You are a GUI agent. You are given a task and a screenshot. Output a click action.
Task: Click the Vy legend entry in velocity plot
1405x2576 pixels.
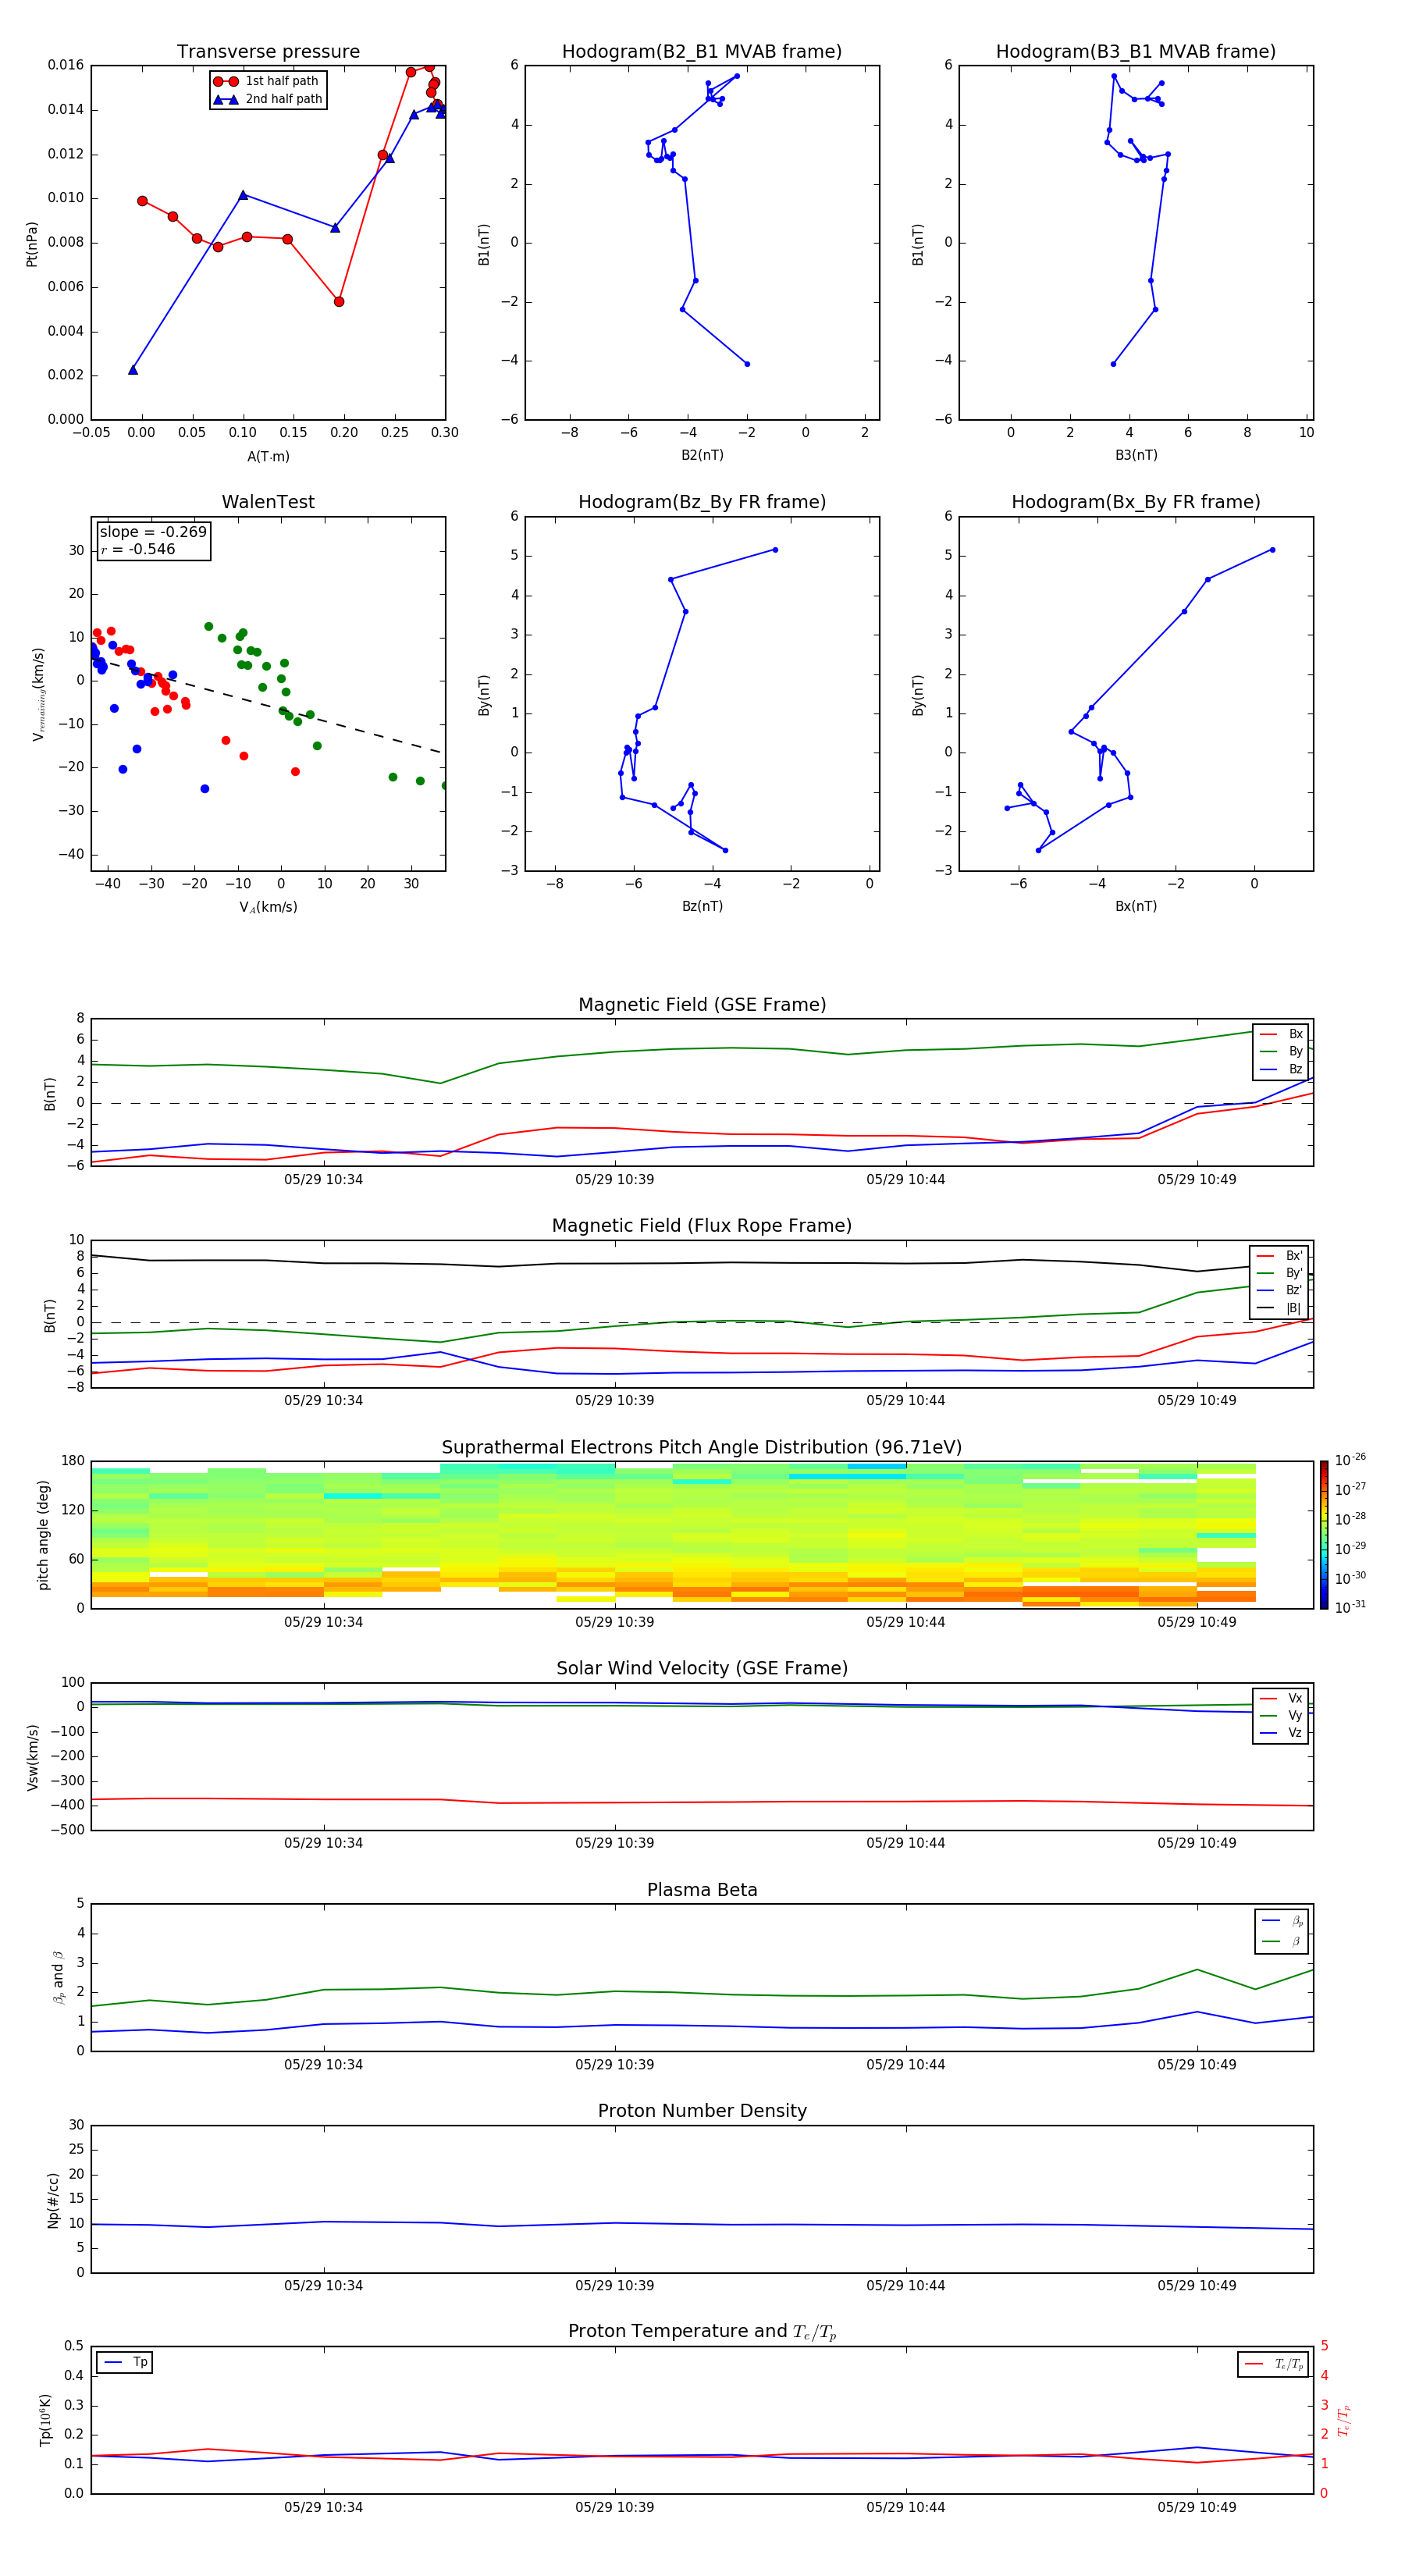1281,1716
